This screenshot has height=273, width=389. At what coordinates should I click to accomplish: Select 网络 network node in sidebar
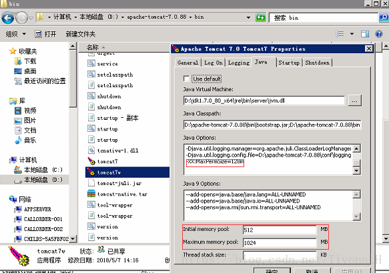[20, 199]
